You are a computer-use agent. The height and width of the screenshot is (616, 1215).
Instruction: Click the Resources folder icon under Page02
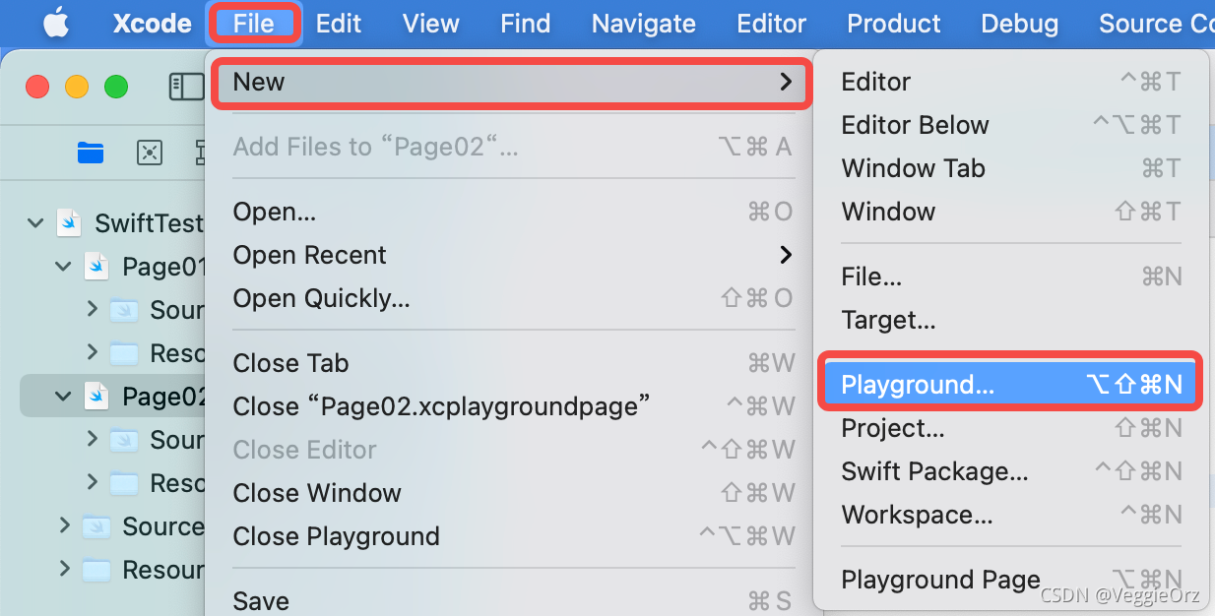(124, 483)
